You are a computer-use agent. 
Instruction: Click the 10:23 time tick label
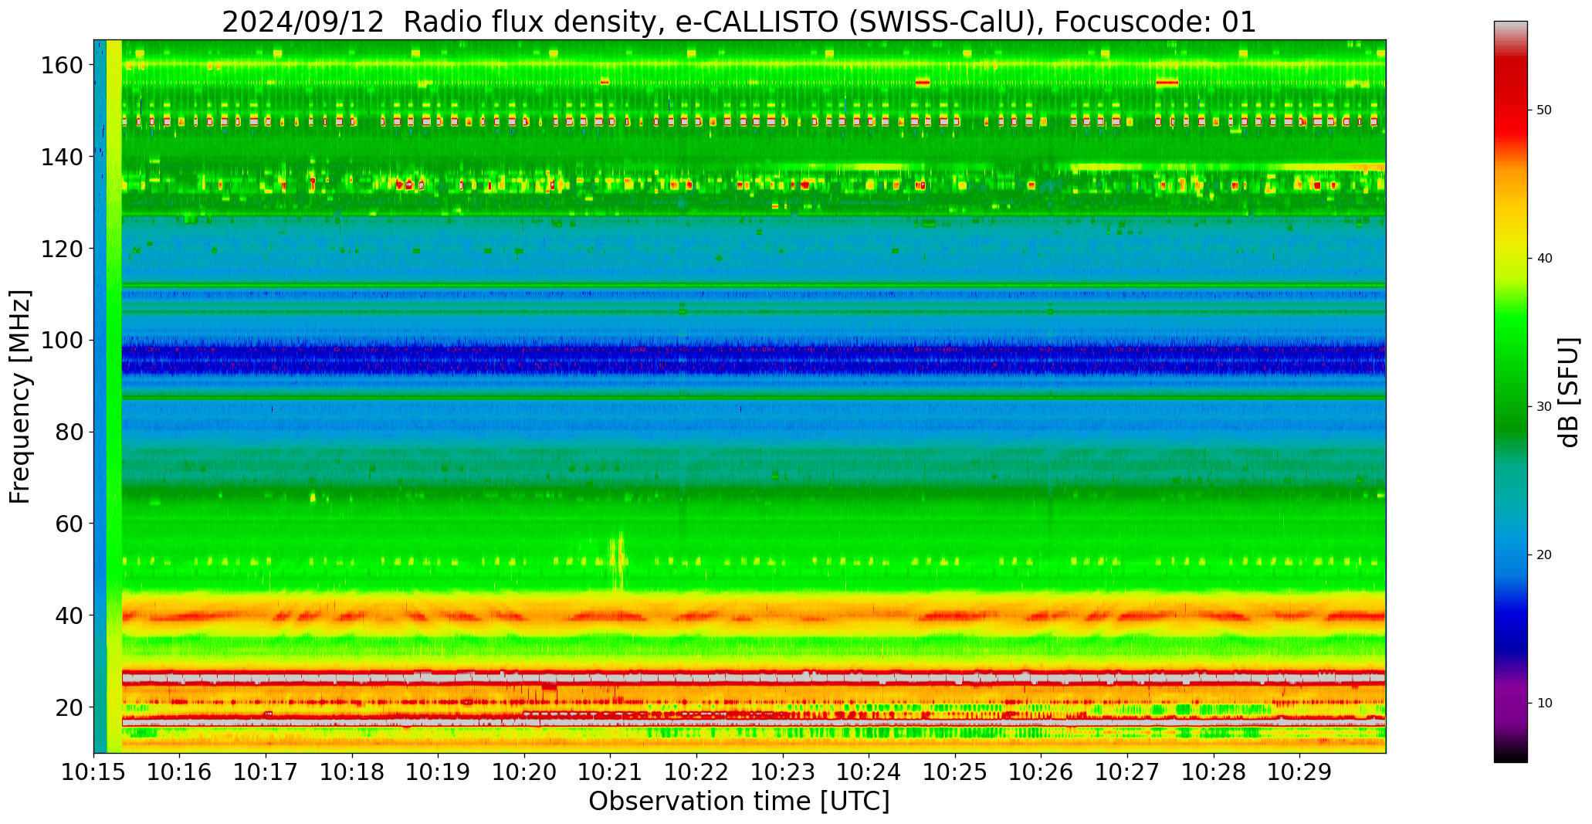pyautogui.click(x=783, y=772)
